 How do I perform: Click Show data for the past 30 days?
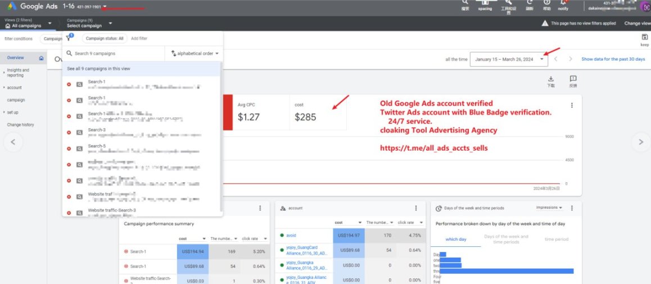[613, 60]
